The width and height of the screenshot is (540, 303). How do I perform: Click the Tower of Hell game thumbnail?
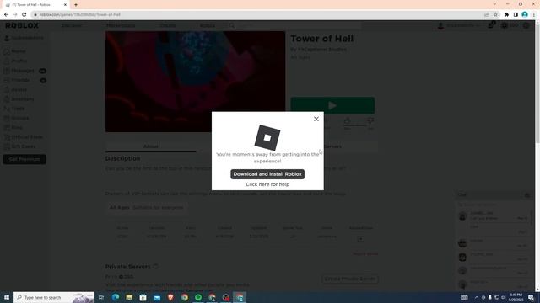coord(195,82)
